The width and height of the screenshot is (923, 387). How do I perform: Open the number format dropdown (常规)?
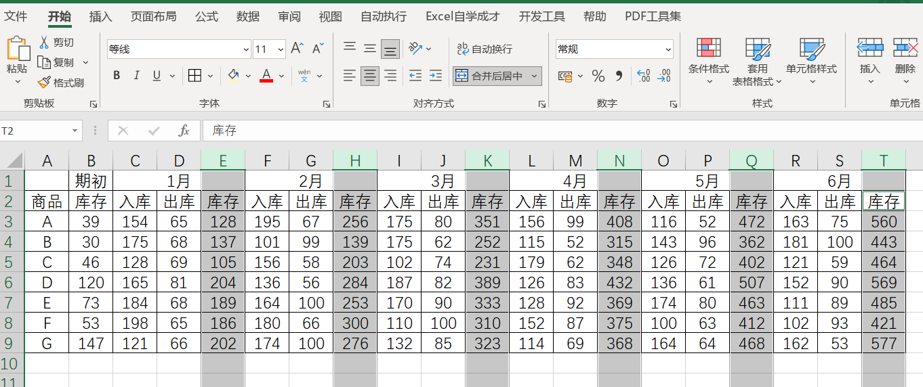pos(668,49)
